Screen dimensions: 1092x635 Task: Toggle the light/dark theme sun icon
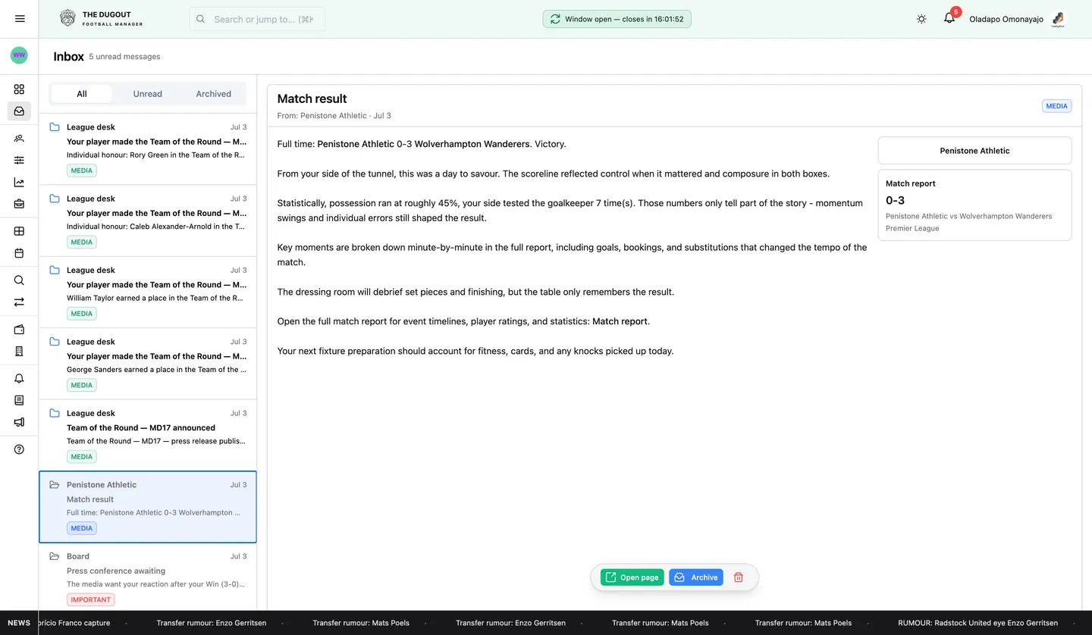(x=921, y=19)
